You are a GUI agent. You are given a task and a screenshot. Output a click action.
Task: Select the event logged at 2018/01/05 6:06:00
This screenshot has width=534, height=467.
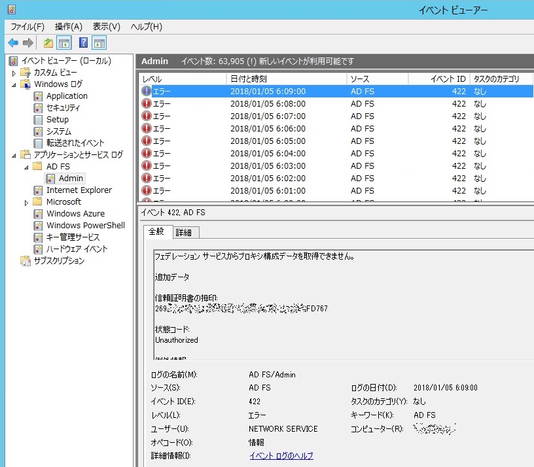point(336,128)
